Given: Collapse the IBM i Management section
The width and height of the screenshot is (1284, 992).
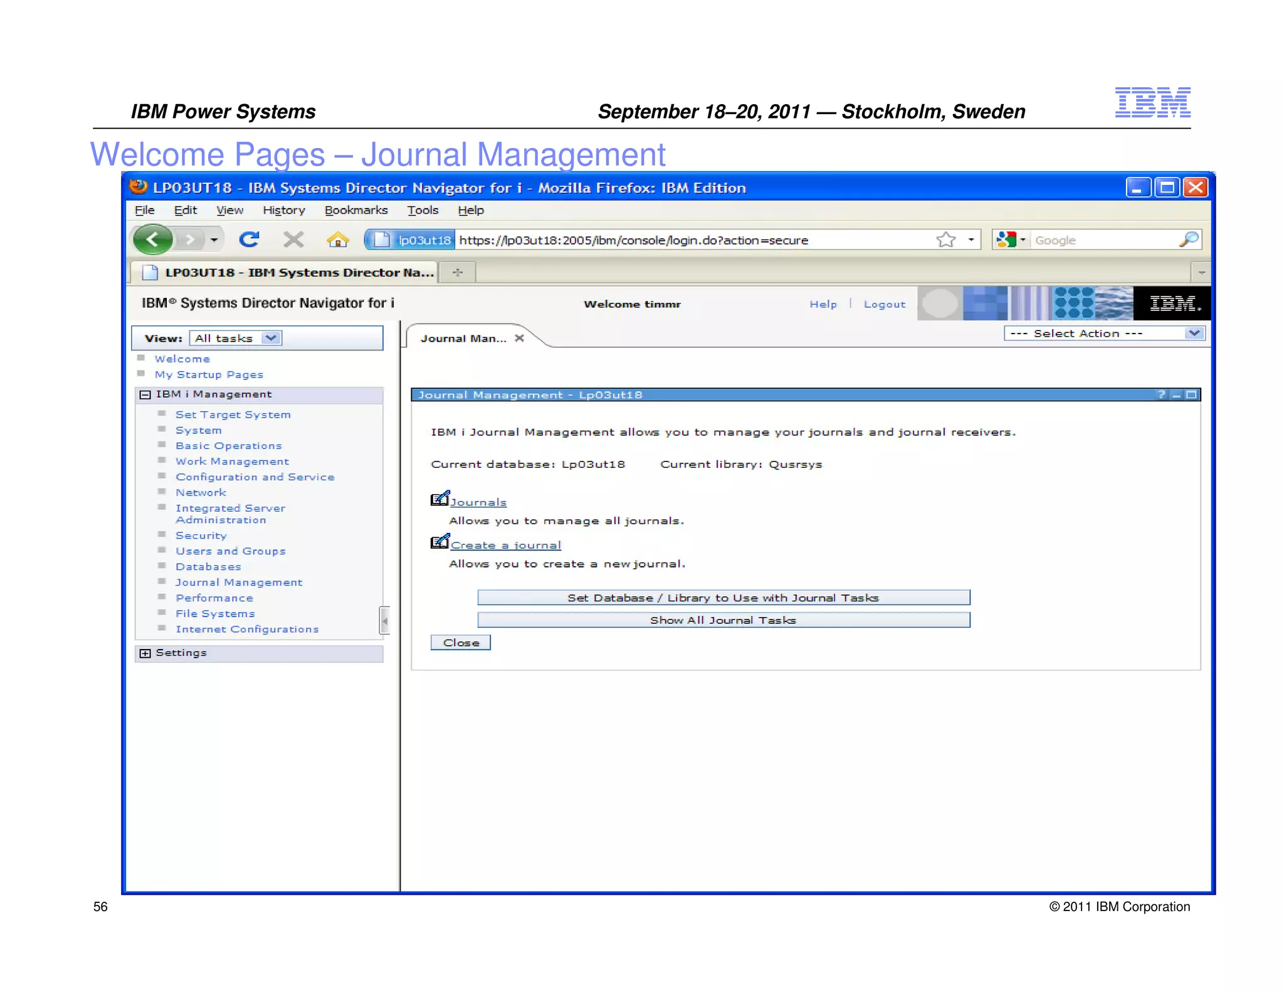Looking at the screenshot, I should pos(145,394).
